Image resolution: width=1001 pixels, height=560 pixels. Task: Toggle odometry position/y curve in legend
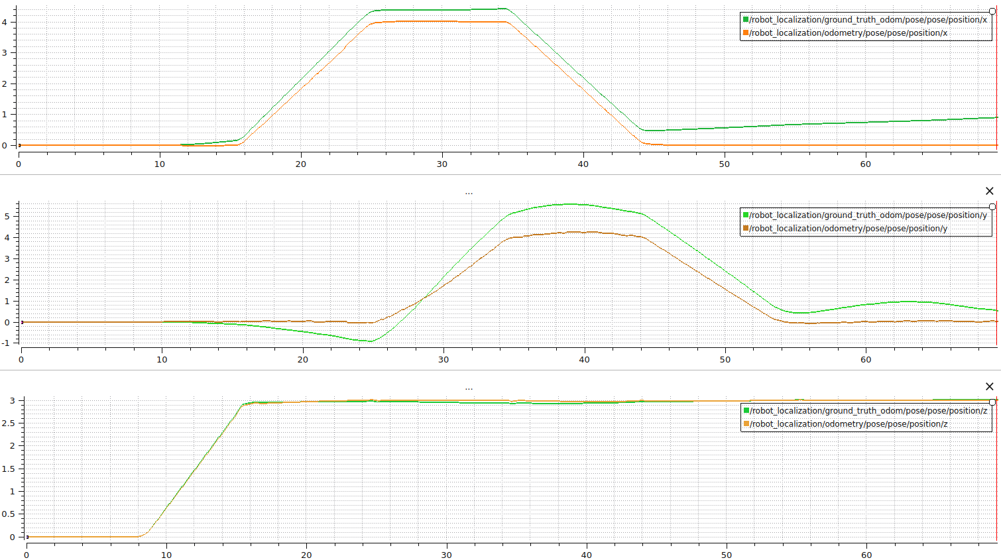pyautogui.click(x=848, y=229)
